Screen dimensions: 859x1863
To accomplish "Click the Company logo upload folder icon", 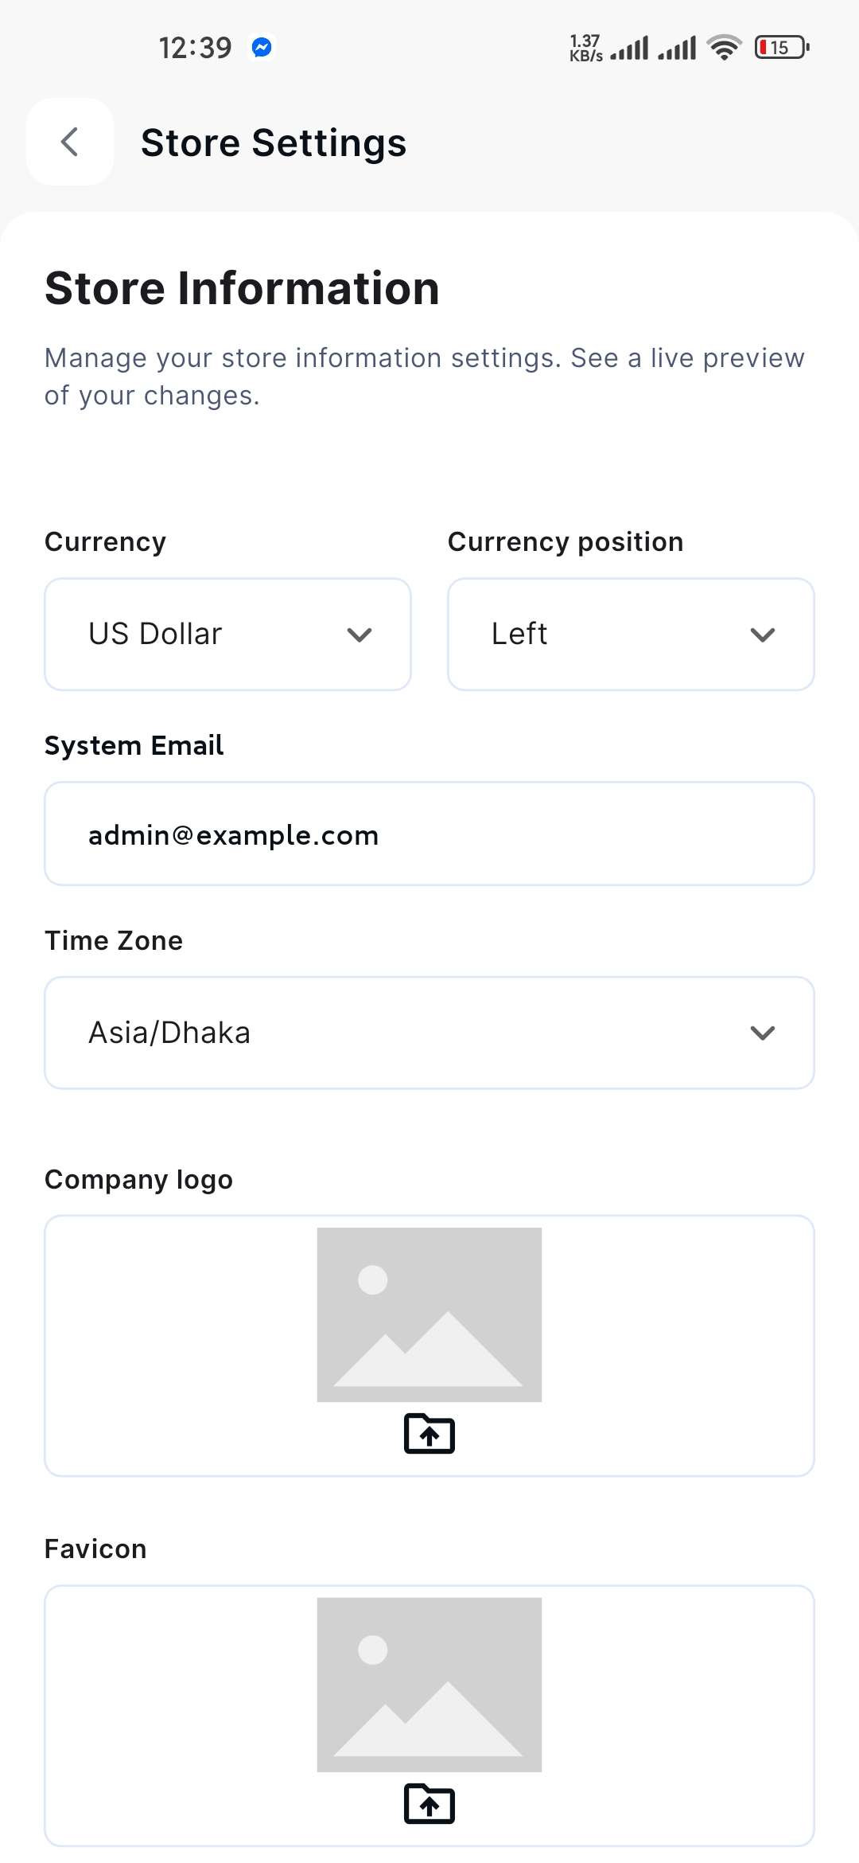I will pos(429,1434).
